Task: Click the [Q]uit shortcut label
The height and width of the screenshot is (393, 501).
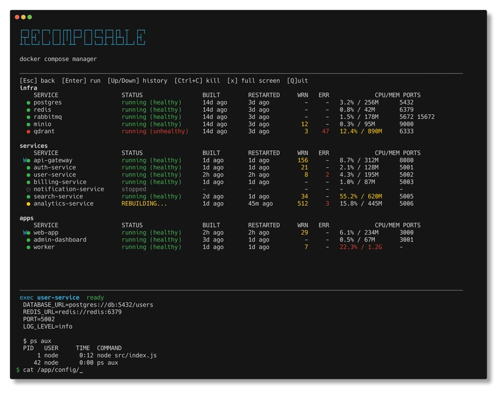Action: click(x=297, y=81)
